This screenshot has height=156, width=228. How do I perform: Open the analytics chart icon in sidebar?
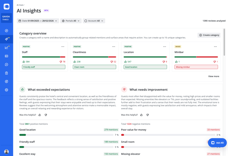(x=6, y=48)
